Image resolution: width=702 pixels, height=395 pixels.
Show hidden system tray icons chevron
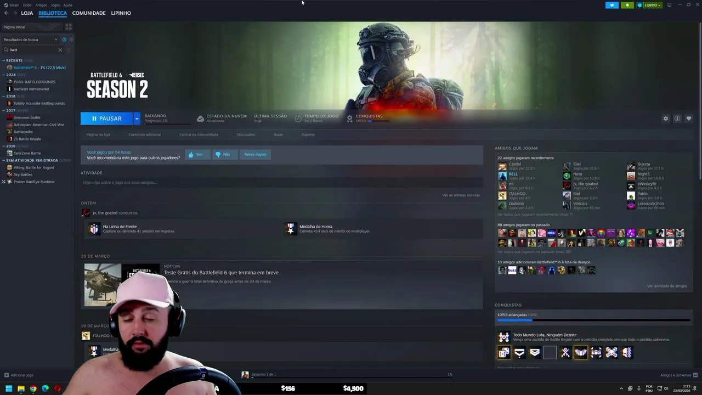tap(621, 388)
